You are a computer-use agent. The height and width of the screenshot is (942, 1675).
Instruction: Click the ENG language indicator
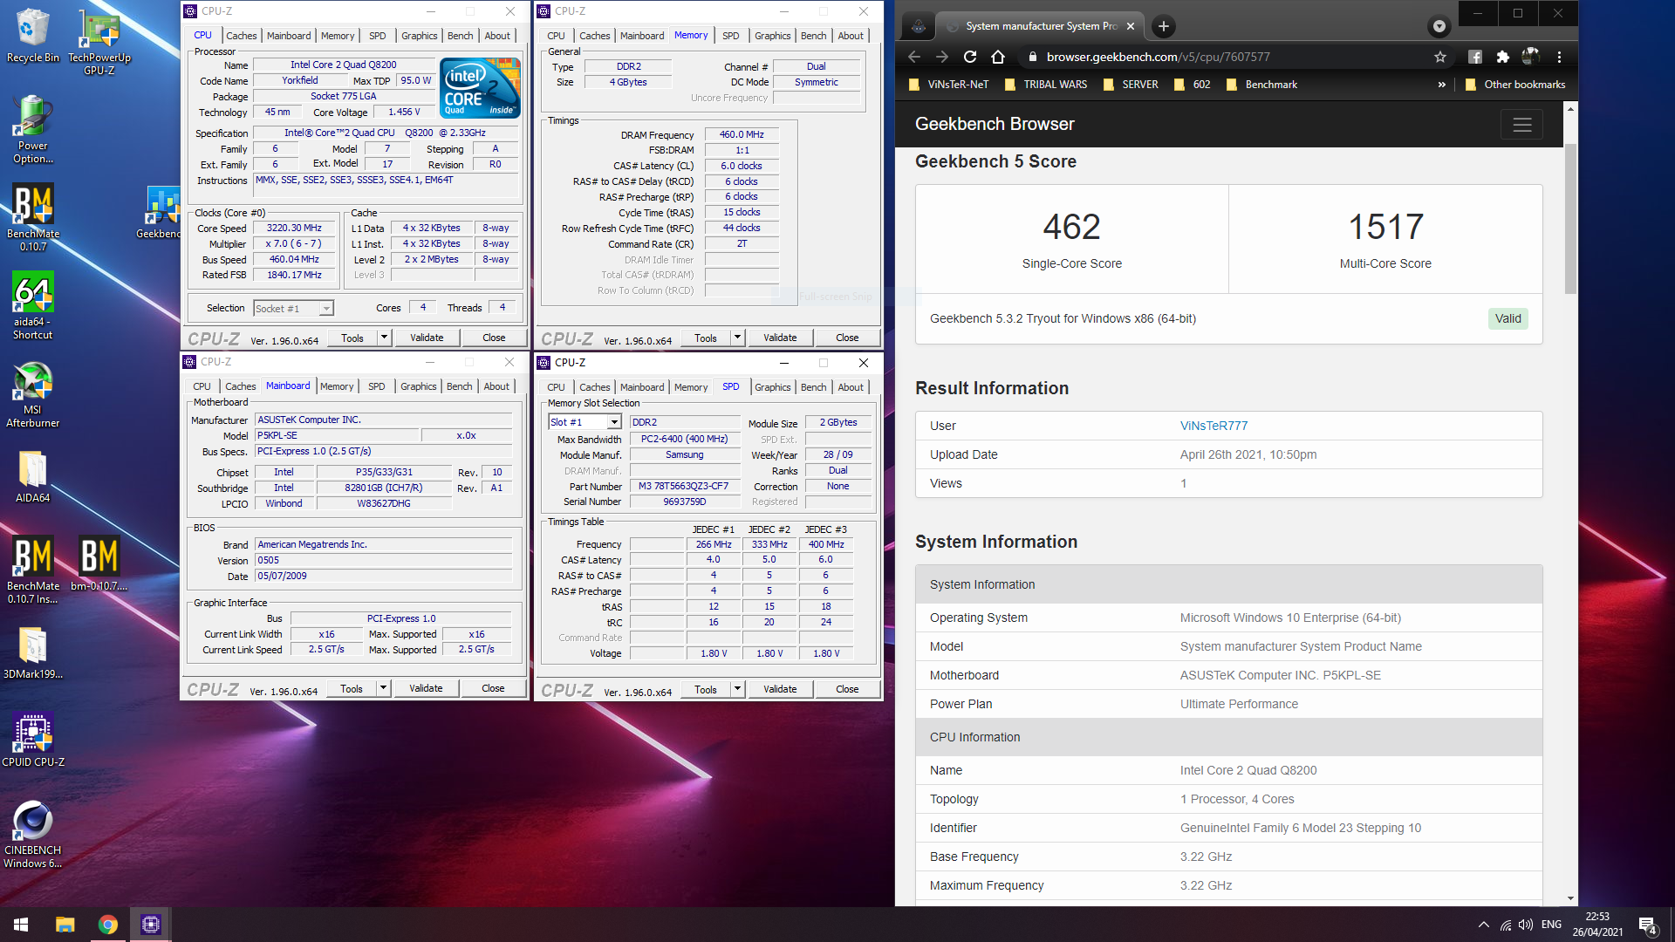click(1551, 925)
